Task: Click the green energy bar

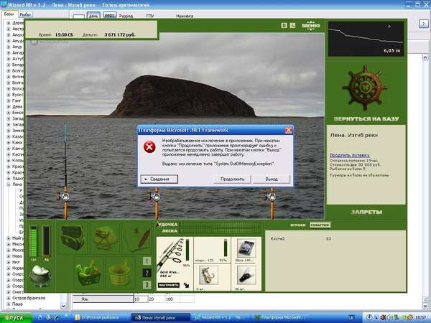Action: [34, 241]
